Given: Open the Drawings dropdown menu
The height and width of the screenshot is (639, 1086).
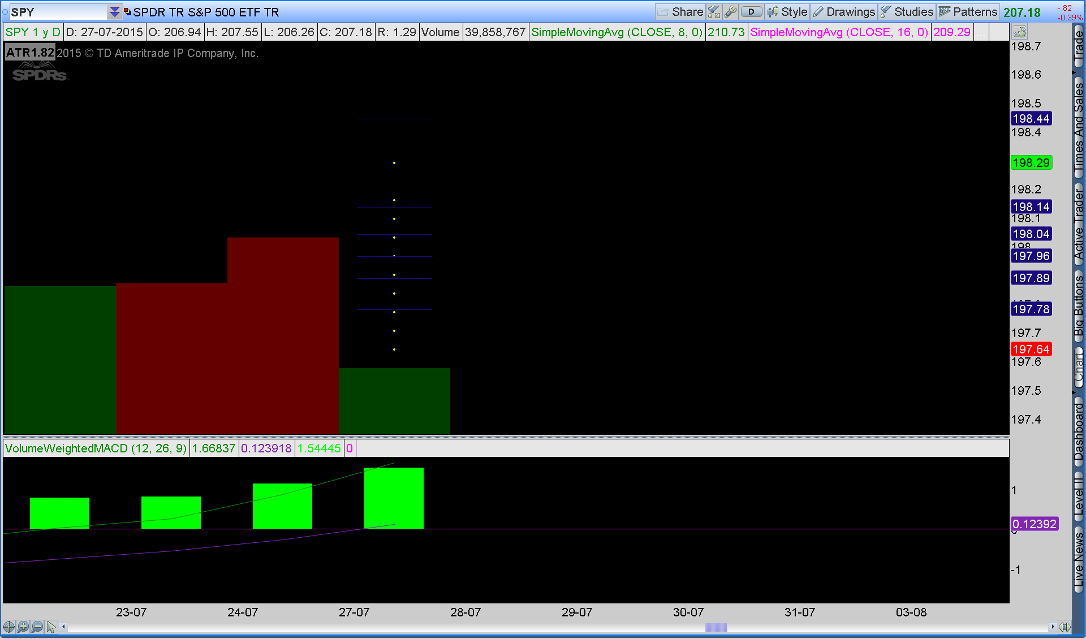Looking at the screenshot, I should tap(844, 12).
